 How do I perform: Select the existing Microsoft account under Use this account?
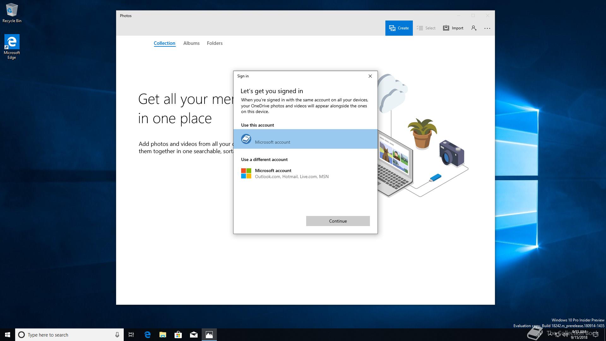pyautogui.click(x=305, y=139)
